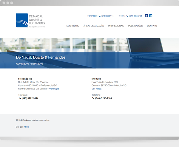
Task: Click the phone icon beside Imbituba header number
Action: pyautogui.click(x=127, y=16)
